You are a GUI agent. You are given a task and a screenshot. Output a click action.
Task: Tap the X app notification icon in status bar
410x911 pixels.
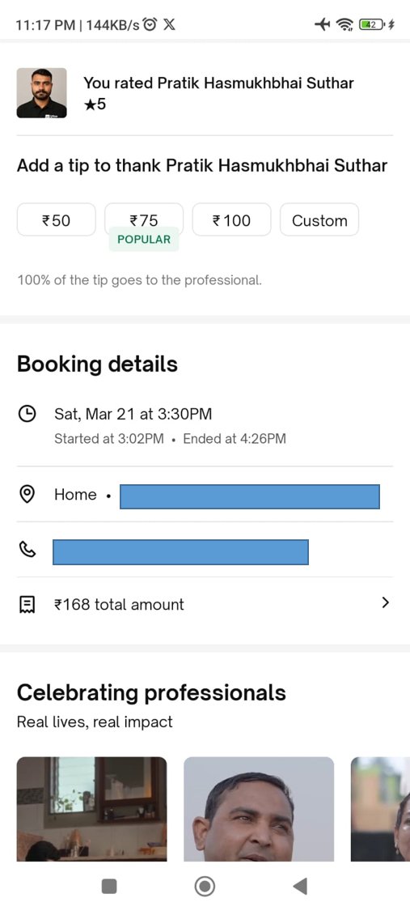(169, 24)
